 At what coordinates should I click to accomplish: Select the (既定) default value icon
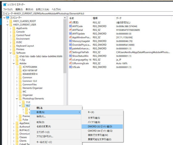point(70,22)
